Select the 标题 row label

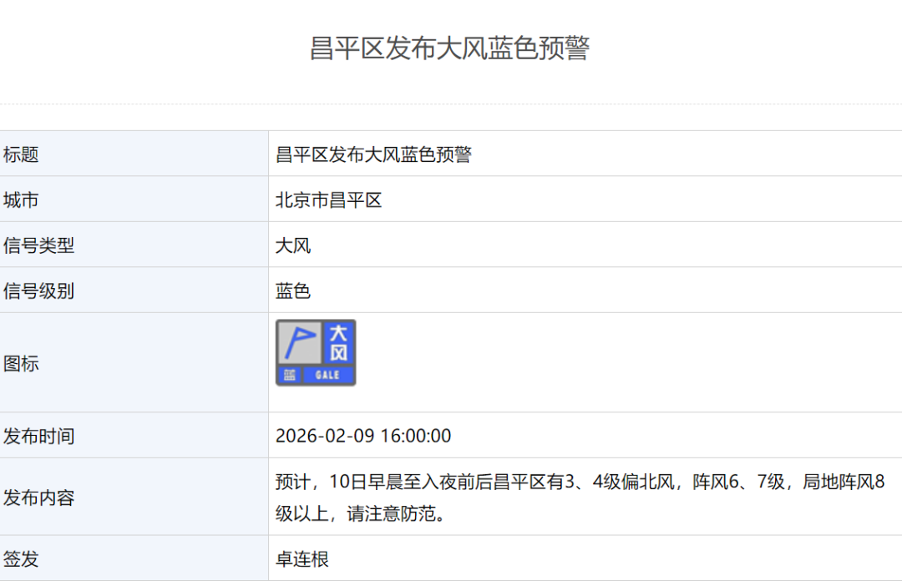(x=21, y=154)
